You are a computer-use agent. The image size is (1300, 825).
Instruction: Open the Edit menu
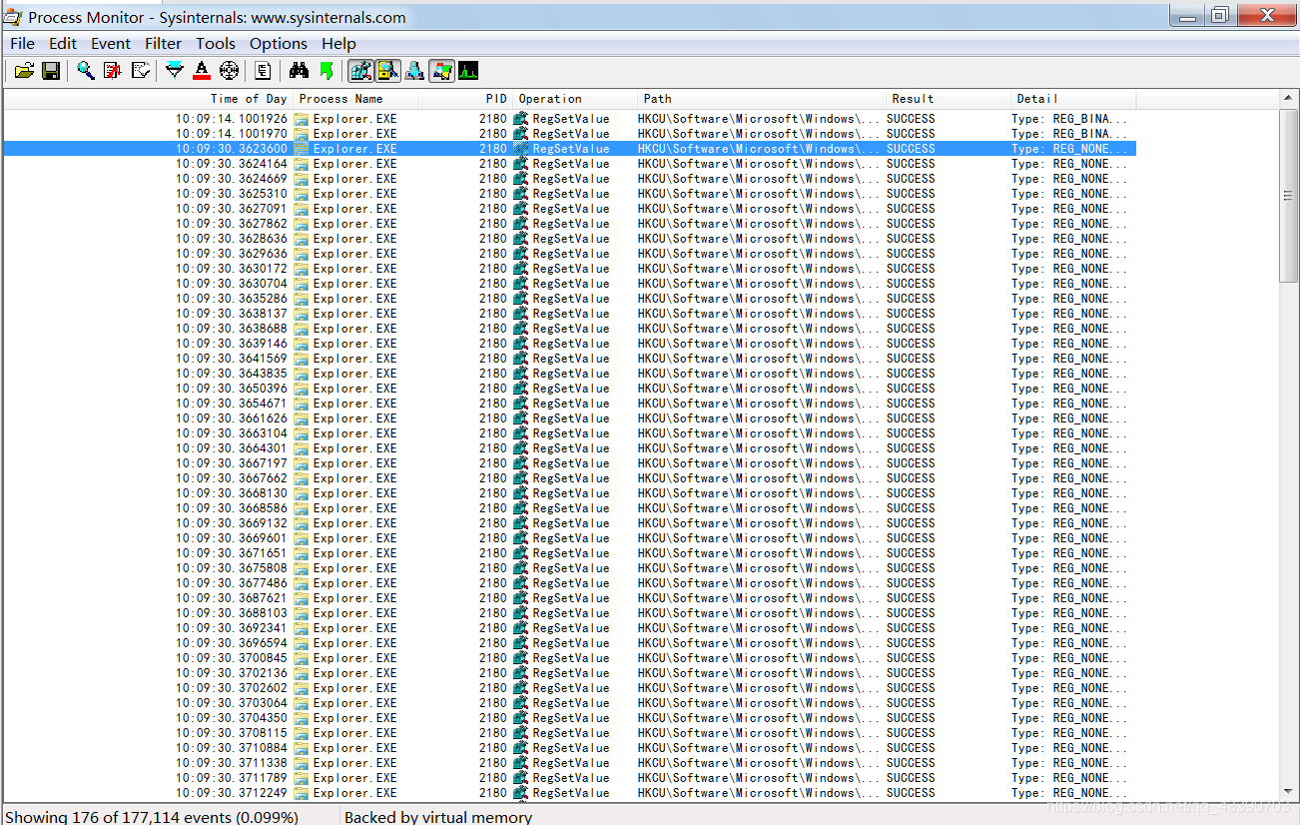coord(63,43)
